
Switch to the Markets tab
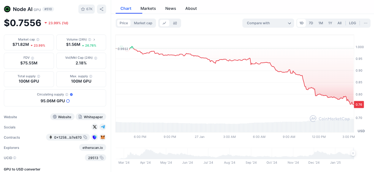click(148, 9)
